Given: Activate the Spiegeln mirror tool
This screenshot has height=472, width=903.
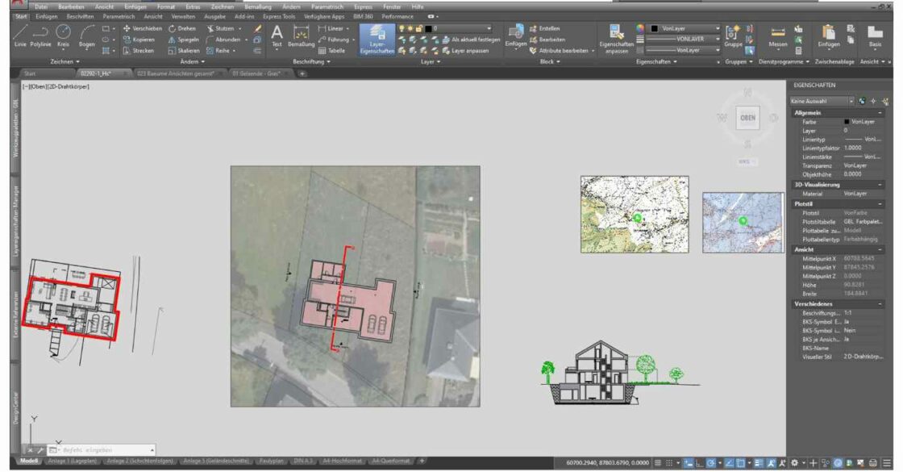Looking at the screenshot, I should [184, 40].
